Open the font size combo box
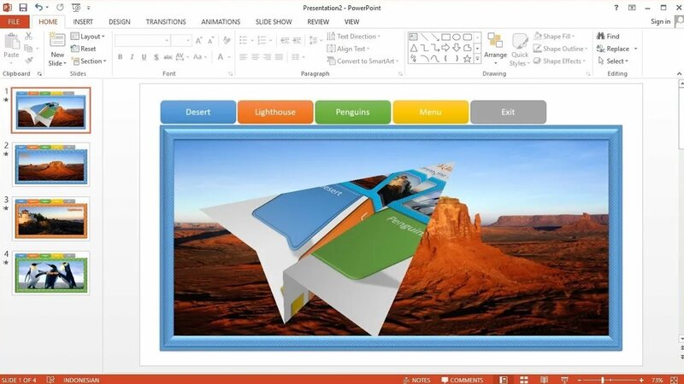Viewport: 684px width, 384px height. [181, 40]
